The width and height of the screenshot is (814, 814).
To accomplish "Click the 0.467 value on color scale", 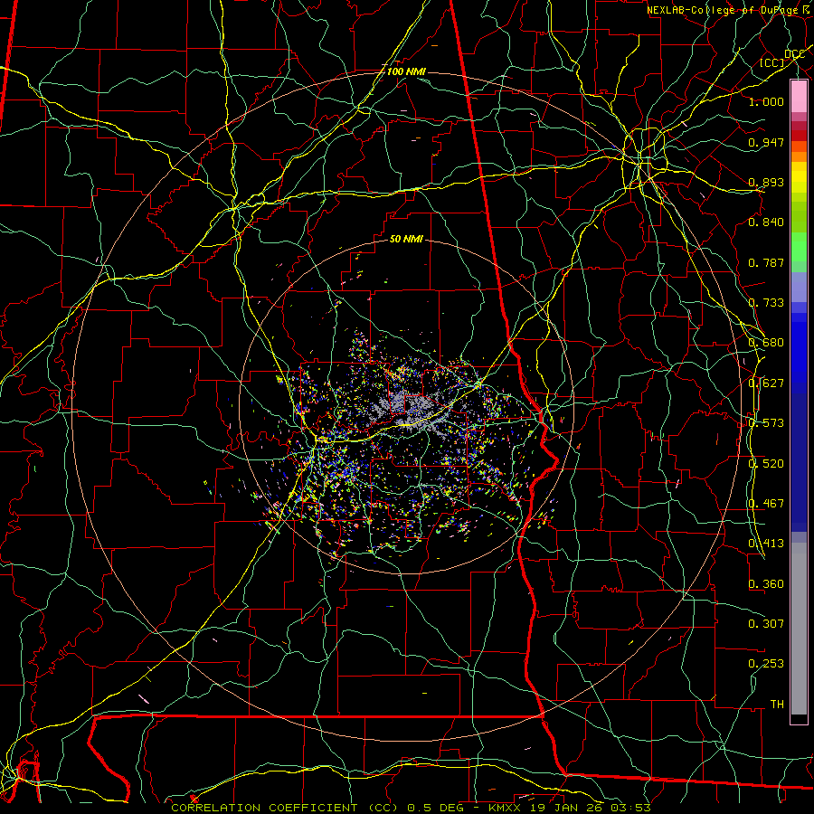I will tap(766, 503).
